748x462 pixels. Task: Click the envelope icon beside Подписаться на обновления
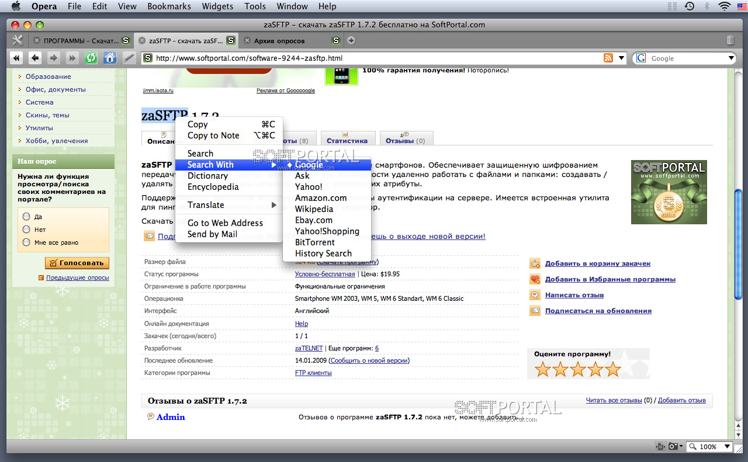535,311
